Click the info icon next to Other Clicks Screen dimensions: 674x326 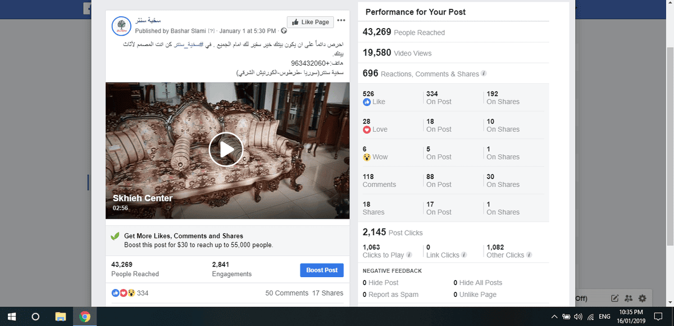pos(529,255)
